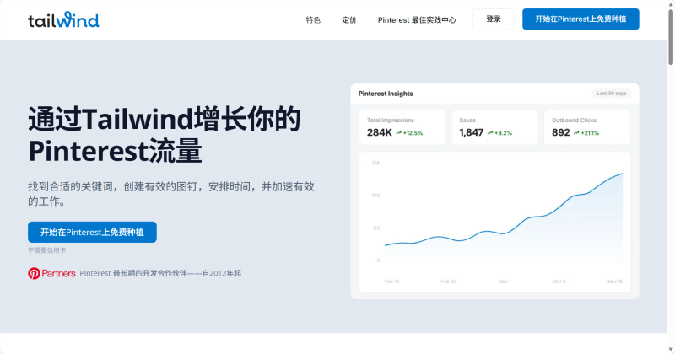Click header 开始在Pinterest上免费种植 button
Screen dimensions: 675x354
point(580,19)
